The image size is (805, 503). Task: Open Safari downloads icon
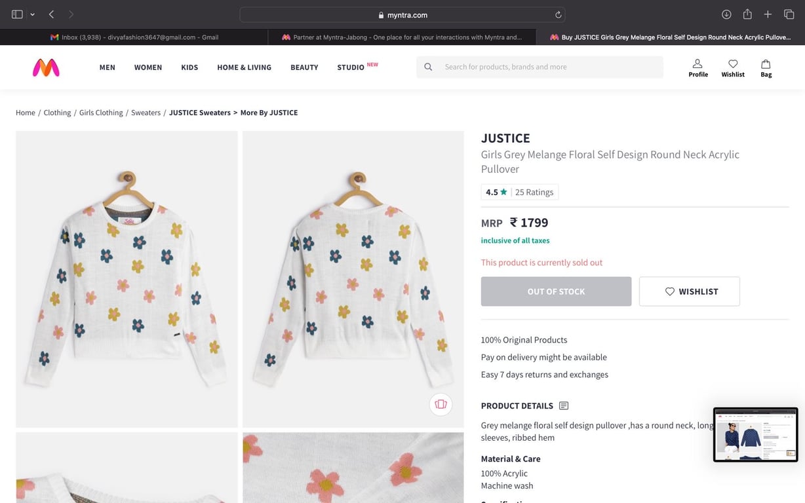coord(726,14)
